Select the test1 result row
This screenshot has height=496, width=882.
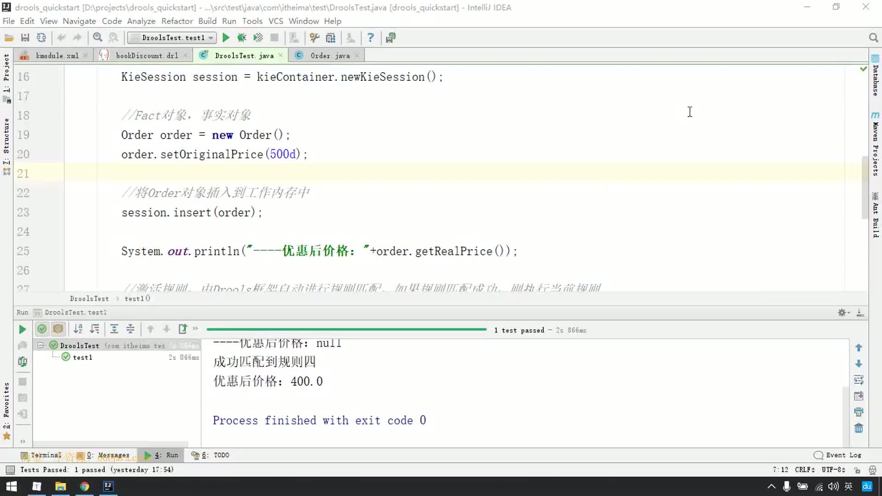pyautogui.click(x=117, y=357)
